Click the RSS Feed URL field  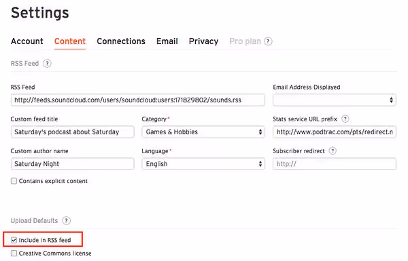point(138,100)
